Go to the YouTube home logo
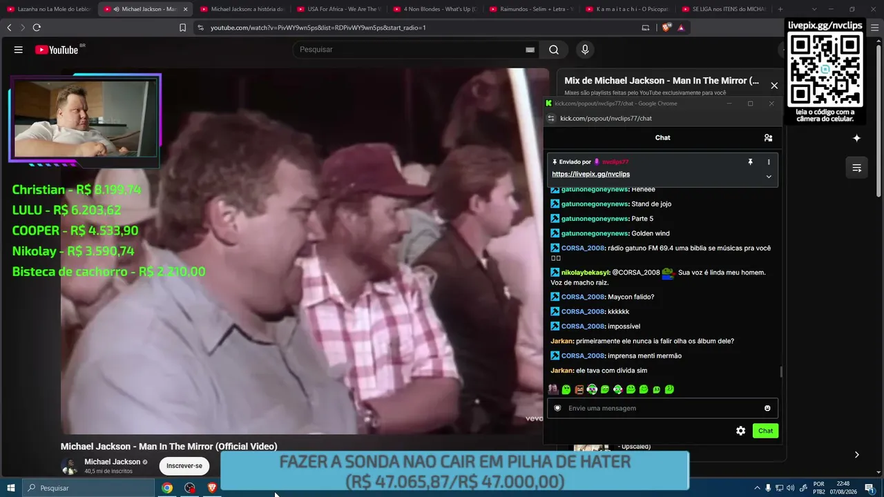Screen dimensions: 884x497 coord(57,50)
